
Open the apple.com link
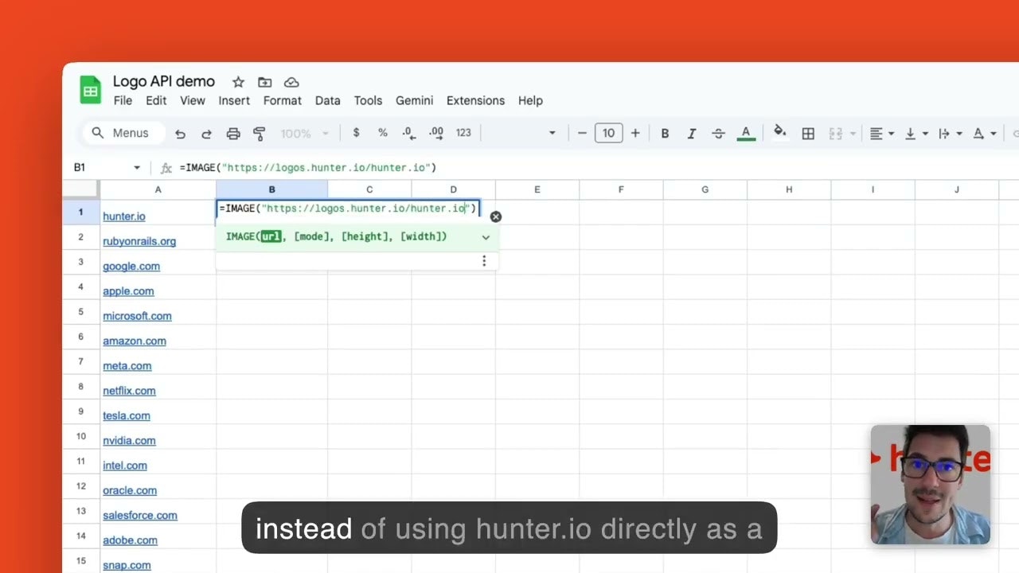click(128, 290)
